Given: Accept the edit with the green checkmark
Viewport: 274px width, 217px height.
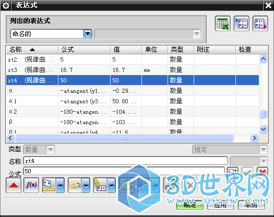Looking at the screenshot, I should (247, 172).
